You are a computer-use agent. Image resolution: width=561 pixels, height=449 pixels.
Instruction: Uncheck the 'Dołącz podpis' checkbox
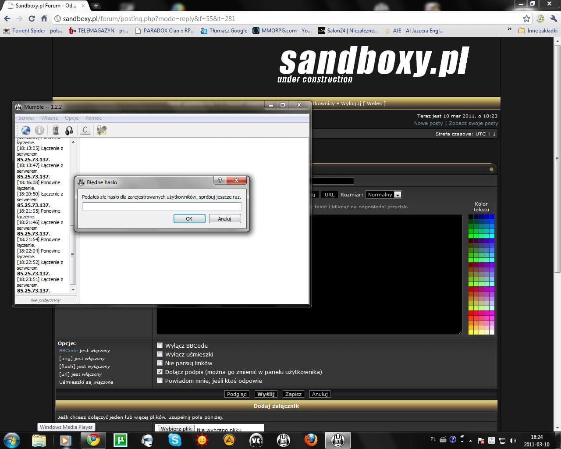coord(160,372)
